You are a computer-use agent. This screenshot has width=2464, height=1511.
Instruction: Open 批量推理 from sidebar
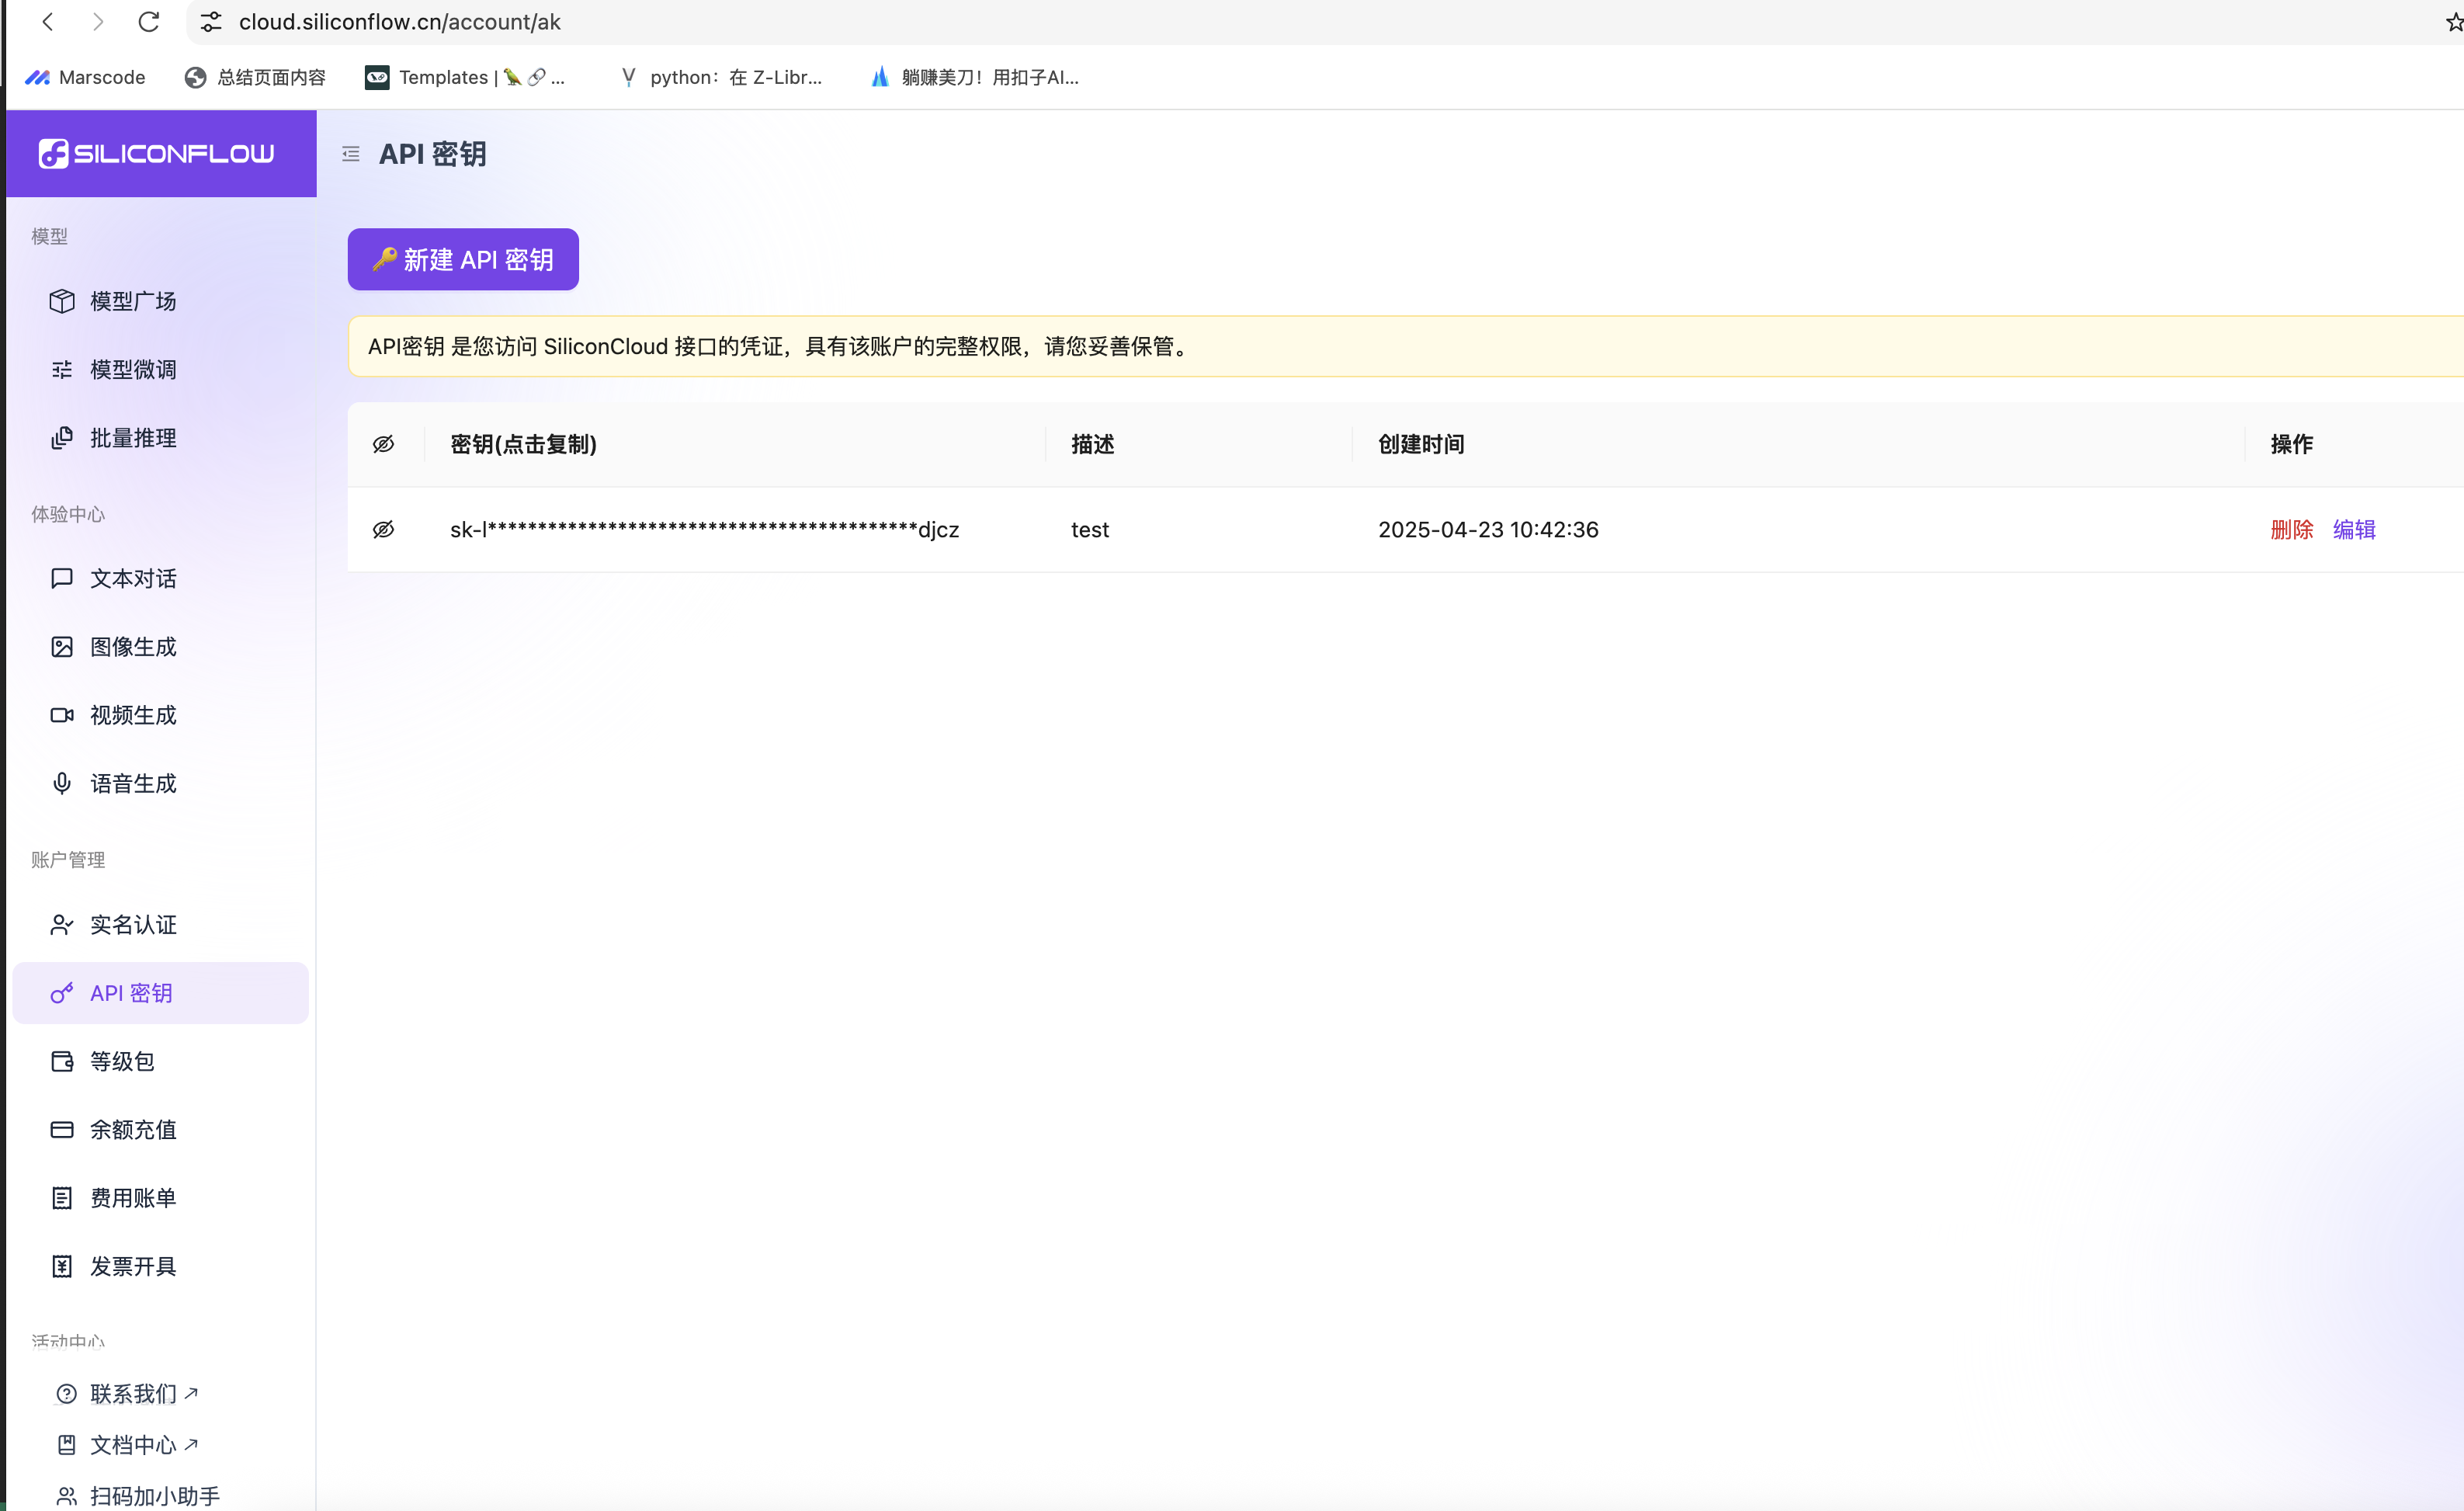point(132,438)
